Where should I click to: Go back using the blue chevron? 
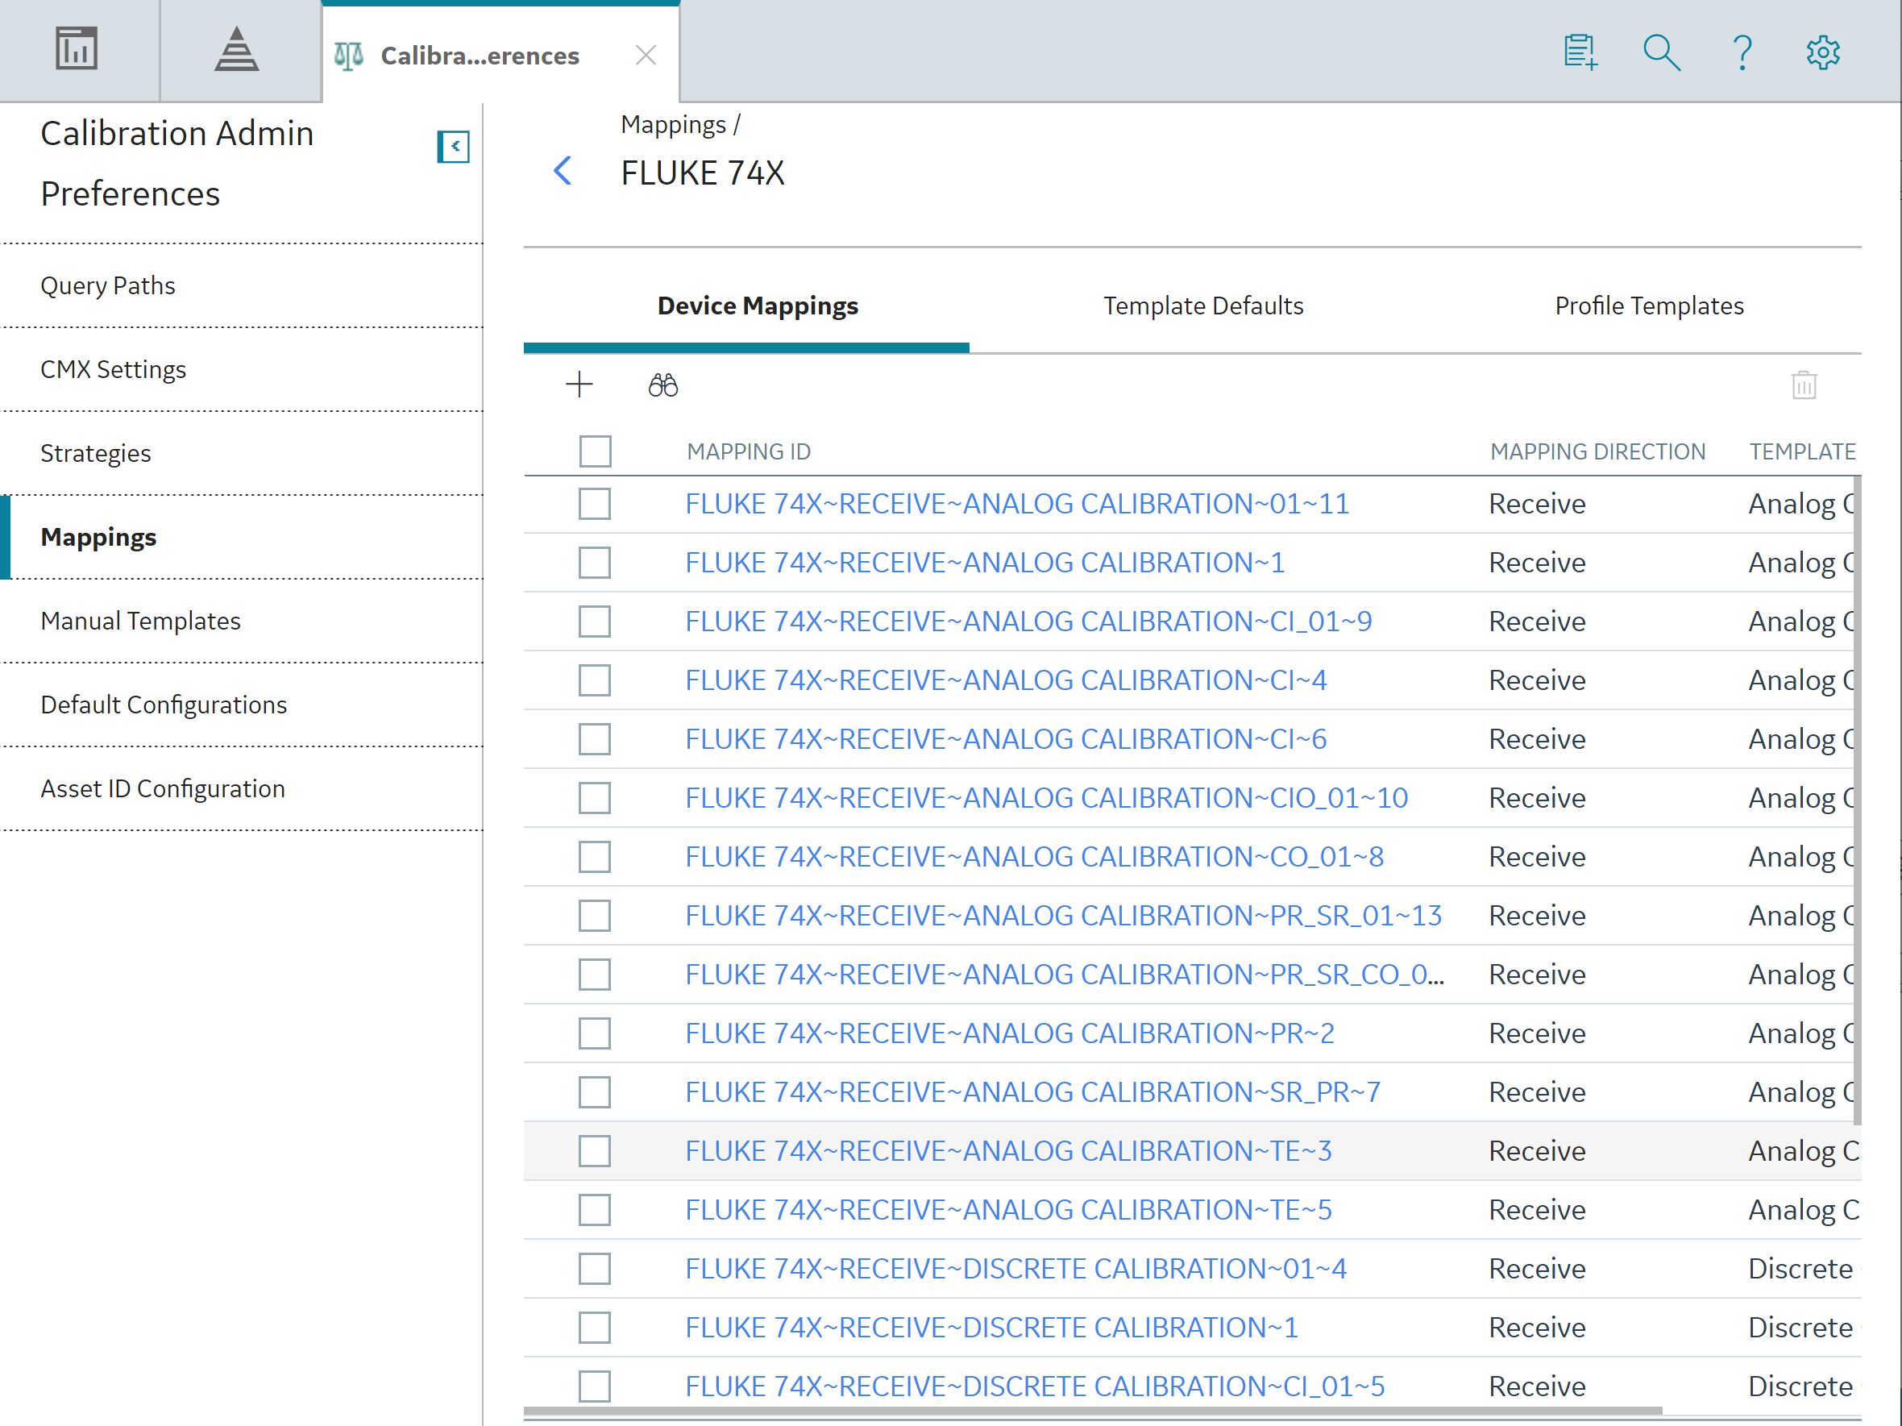click(563, 171)
